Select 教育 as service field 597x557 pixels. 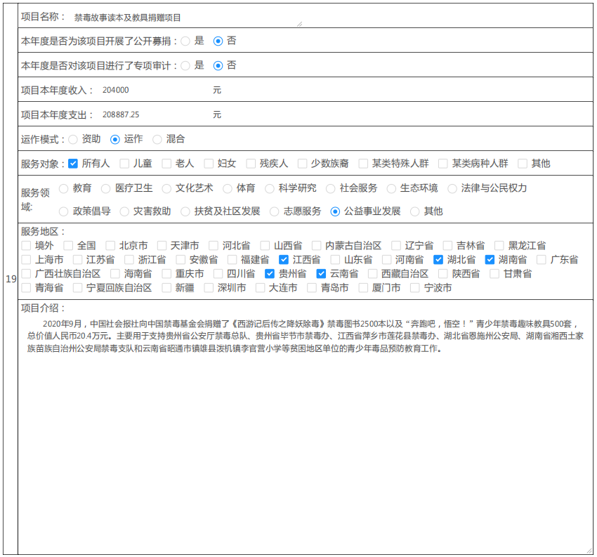pos(64,188)
